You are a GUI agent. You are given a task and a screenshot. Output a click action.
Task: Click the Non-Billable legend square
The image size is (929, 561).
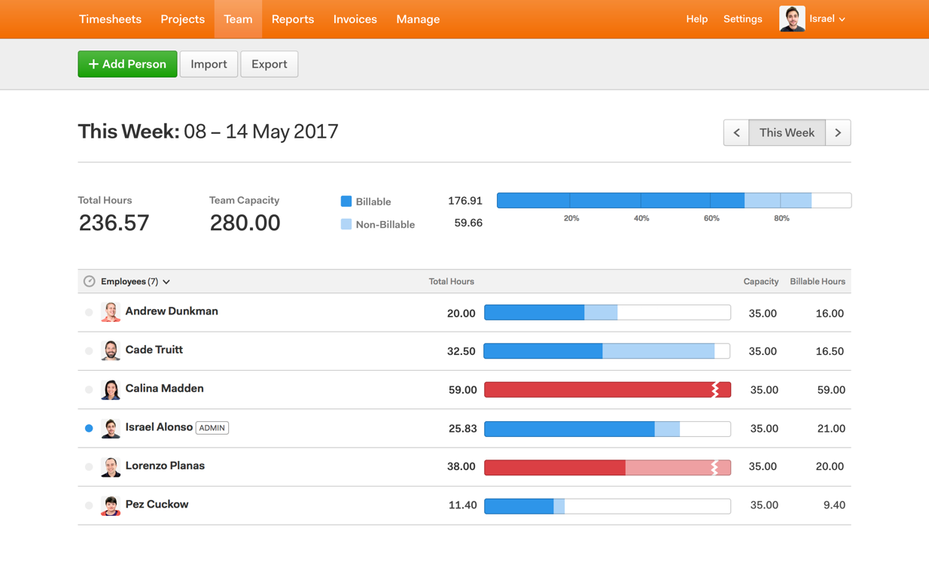point(348,224)
